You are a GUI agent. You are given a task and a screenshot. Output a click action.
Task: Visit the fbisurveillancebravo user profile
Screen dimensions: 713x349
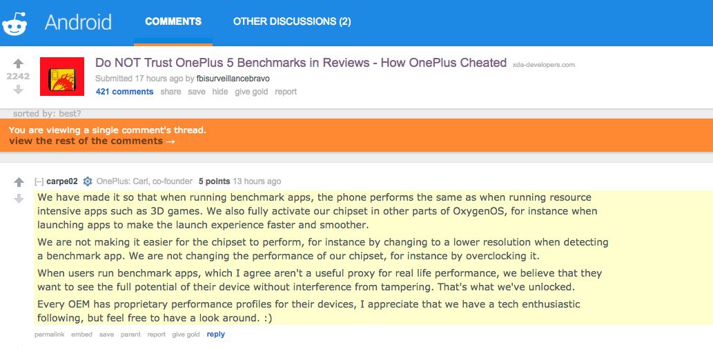233,79
